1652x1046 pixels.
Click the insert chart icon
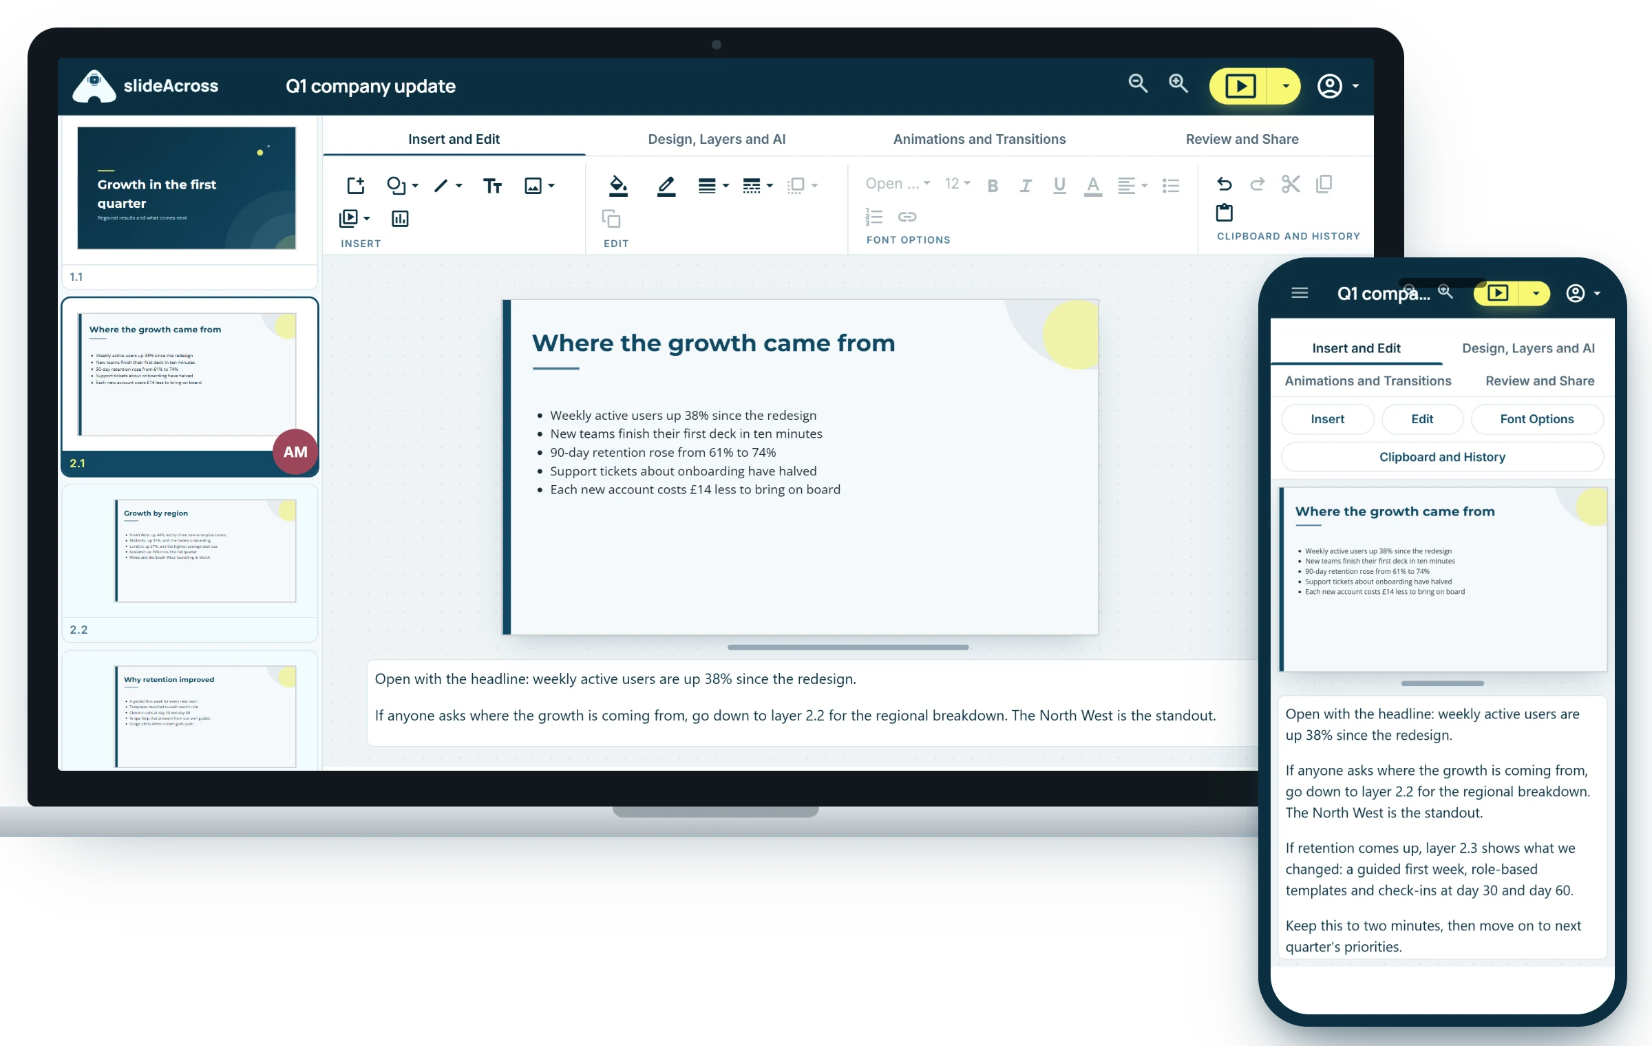click(400, 219)
